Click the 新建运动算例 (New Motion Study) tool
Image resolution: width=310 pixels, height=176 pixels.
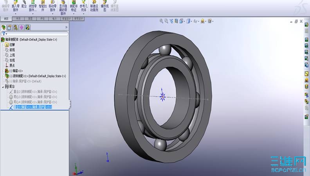[x=94, y=6]
